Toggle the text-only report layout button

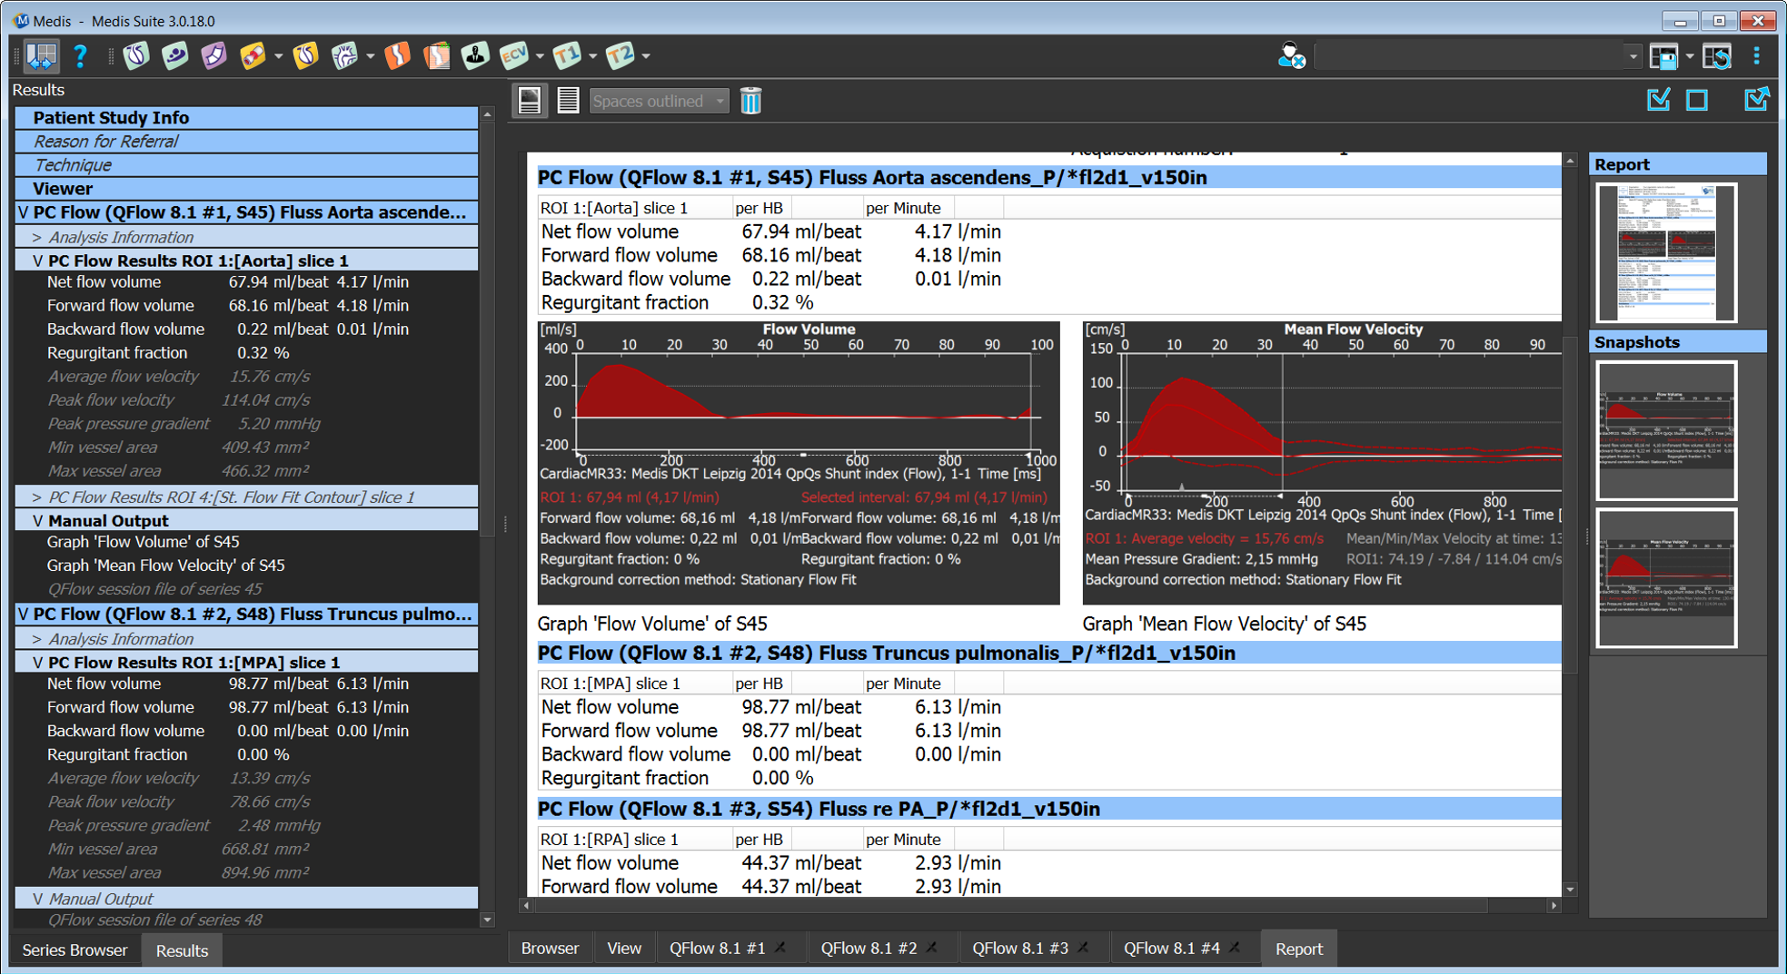pyautogui.click(x=568, y=101)
